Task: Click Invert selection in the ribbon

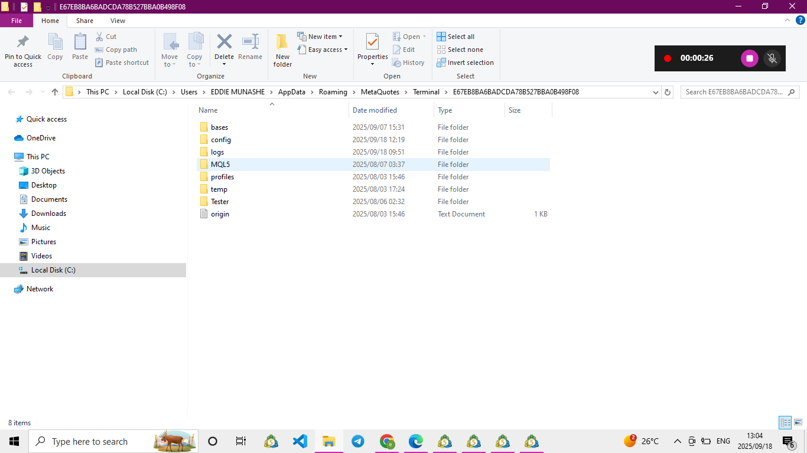Action: (x=465, y=63)
